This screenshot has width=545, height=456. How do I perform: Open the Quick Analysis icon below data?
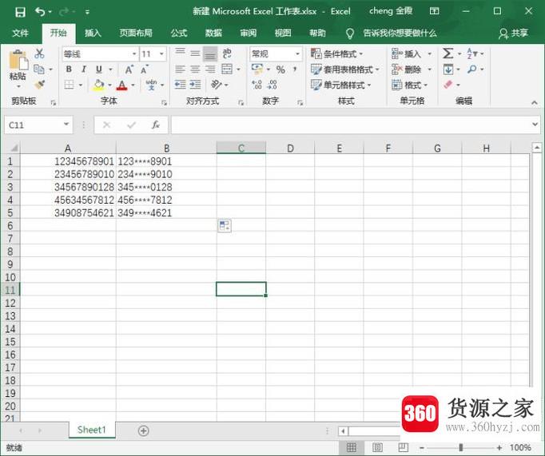tap(225, 226)
